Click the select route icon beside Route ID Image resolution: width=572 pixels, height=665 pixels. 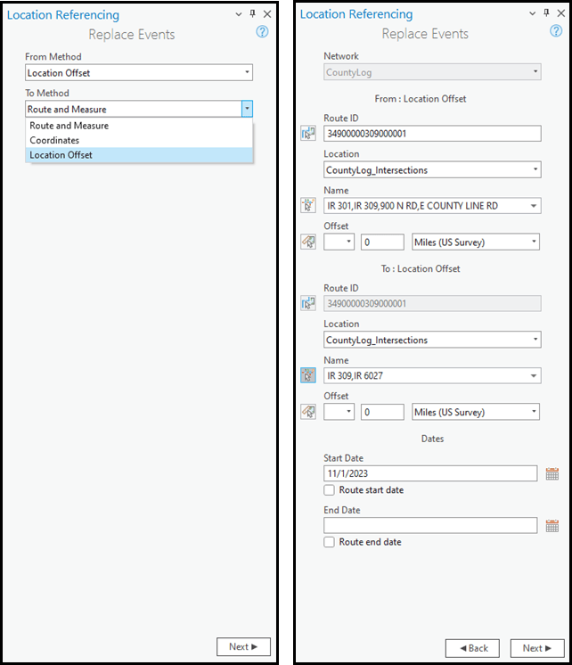pyautogui.click(x=308, y=134)
